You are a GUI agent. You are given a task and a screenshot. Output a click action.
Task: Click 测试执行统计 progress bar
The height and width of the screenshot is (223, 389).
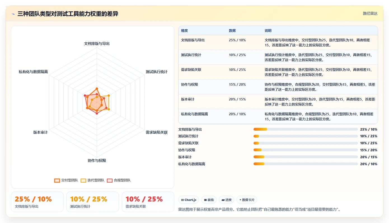click(306, 136)
